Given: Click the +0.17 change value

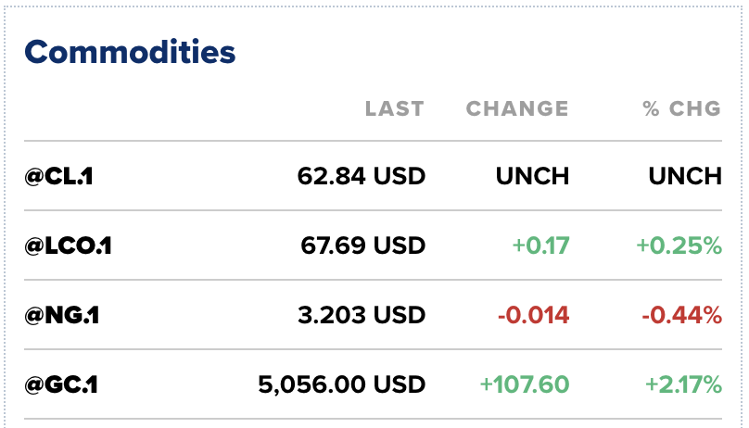Looking at the screenshot, I should [540, 245].
